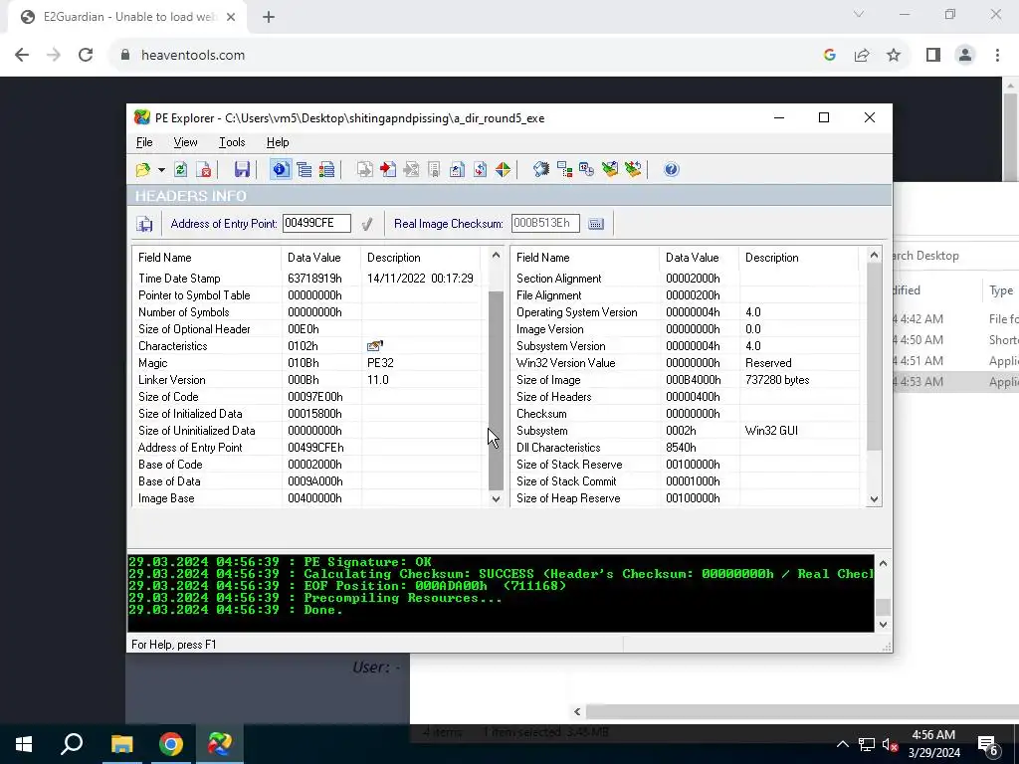Click left table scrollbar down arrow

coord(496,499)
